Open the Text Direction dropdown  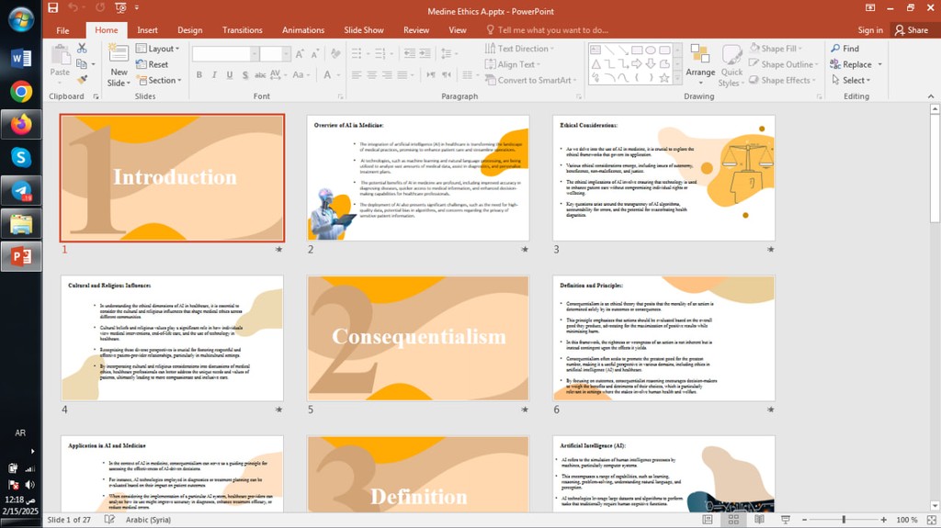pos(520,49)
